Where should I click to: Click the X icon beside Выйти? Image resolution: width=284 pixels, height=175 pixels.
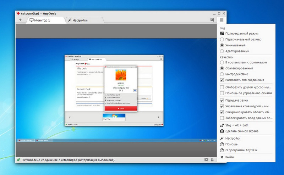(x=222, y=157)
